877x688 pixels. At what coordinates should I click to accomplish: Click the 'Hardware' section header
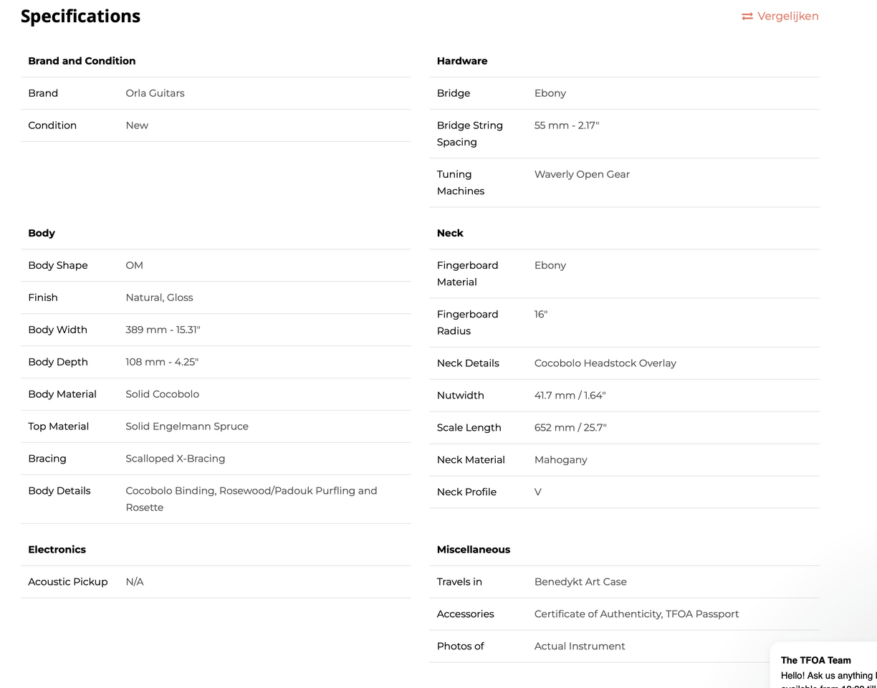[x=462, y=61]
